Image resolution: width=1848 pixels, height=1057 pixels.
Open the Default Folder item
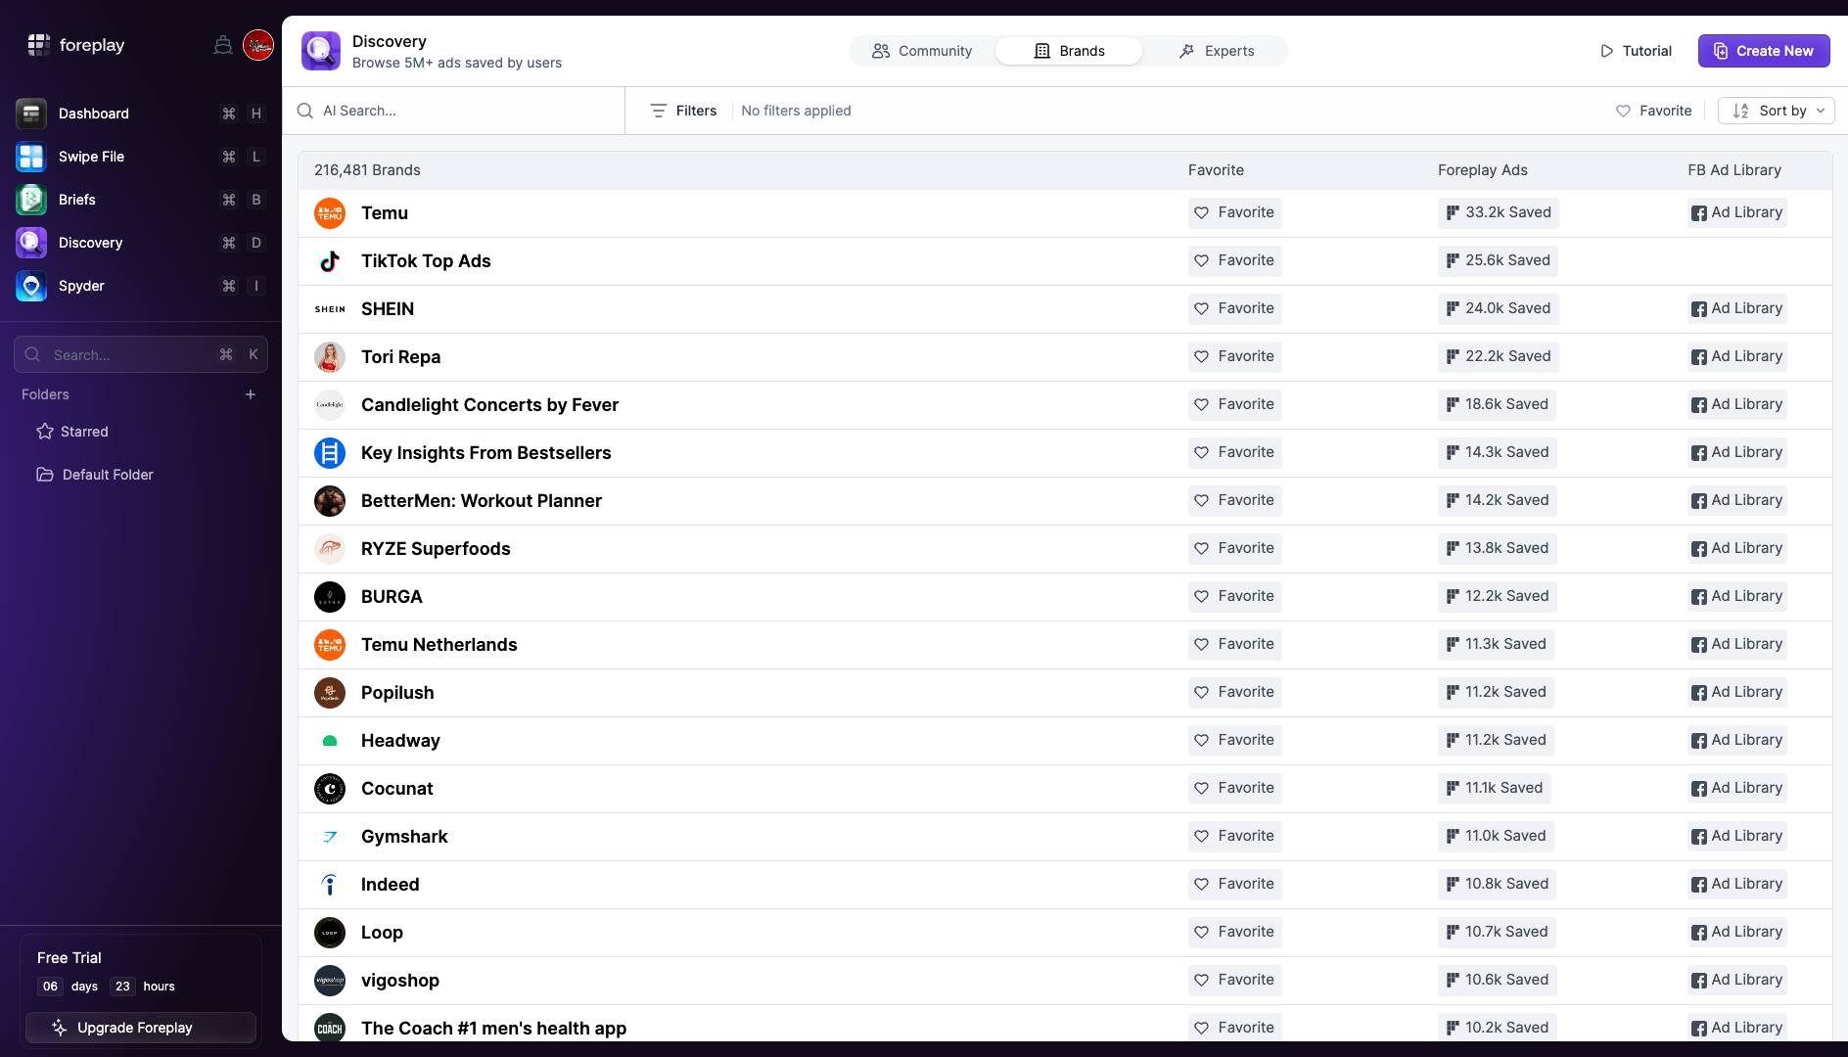tap(107, 475)
